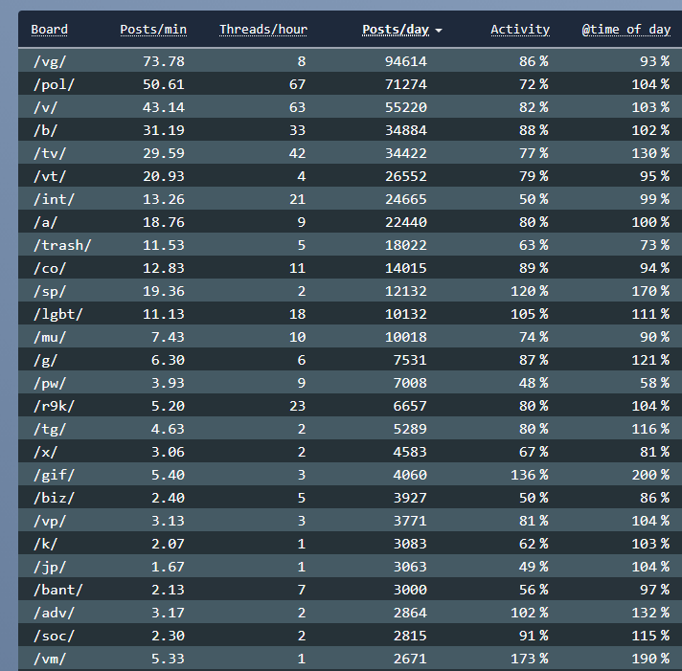The width and height of the screenshot is (682, 671).
Task: Click the 7008 posts/day value
Action: (x=410, y=383)
